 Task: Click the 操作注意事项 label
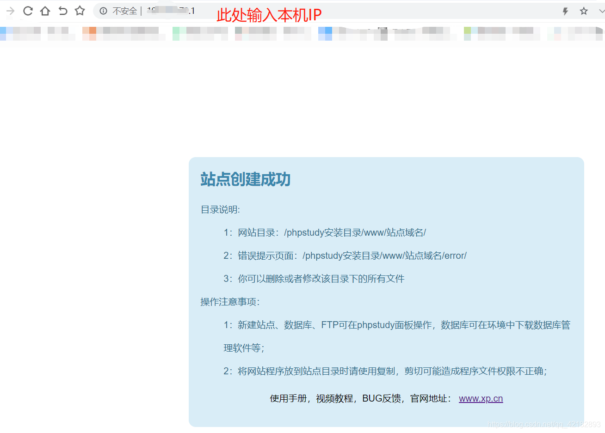(x=230, y=302)
